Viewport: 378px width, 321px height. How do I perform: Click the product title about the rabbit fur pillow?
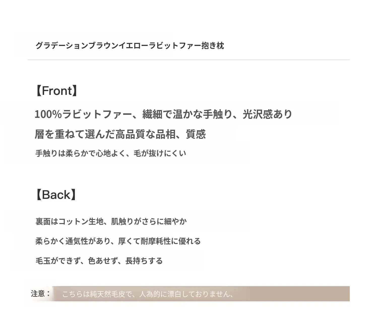point(130,46)
